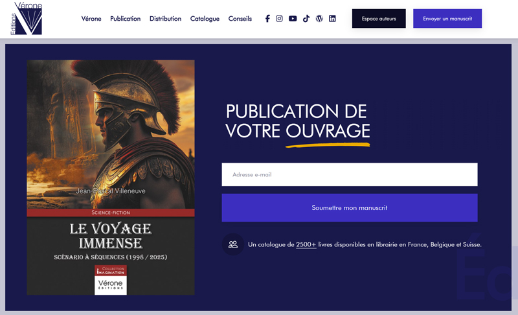Image resolution: width=518 pixels, height=315 pixels.
Task: Open the Publication menu item
Action: coord(125,19)
